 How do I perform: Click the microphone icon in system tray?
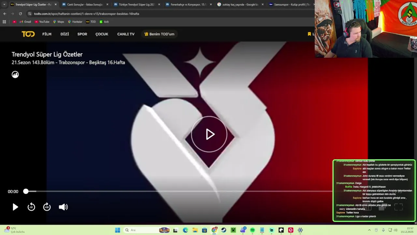tap(383, 230)
